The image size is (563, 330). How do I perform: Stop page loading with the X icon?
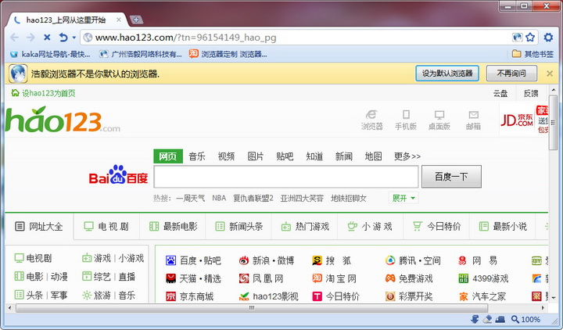point(47,38)
